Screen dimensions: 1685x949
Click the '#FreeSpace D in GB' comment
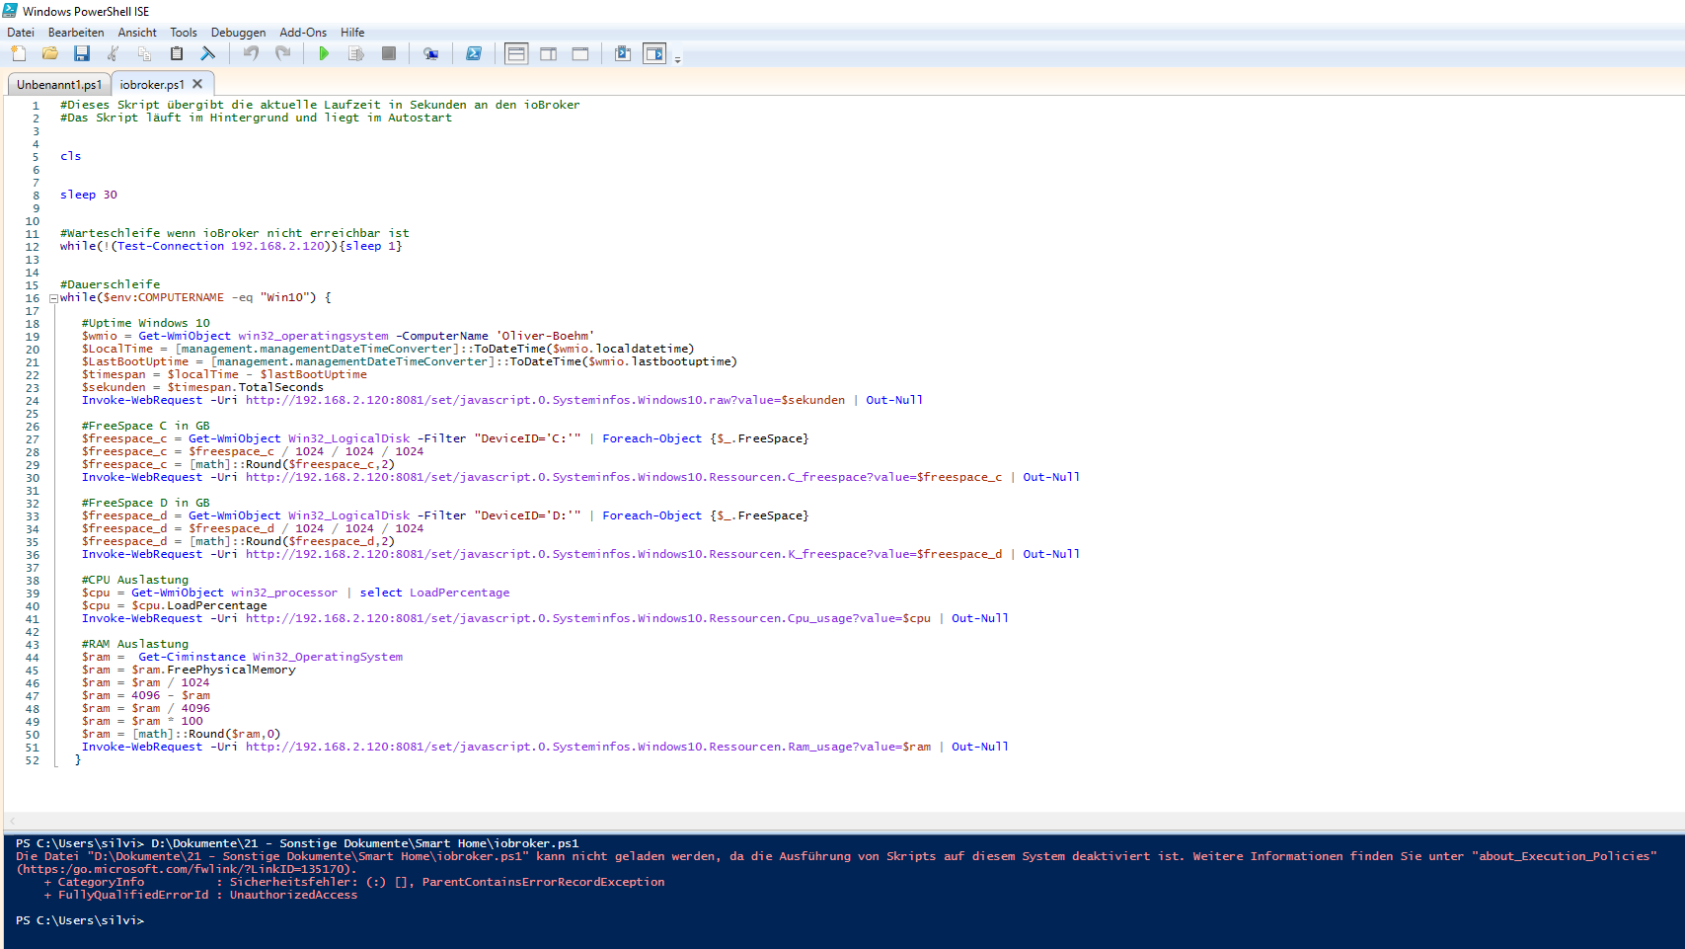[x=146, y=503]
